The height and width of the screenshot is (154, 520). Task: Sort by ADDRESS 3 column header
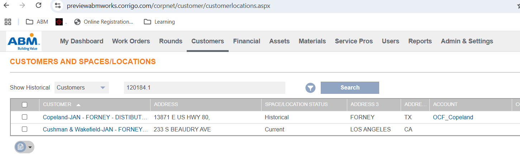364,105
